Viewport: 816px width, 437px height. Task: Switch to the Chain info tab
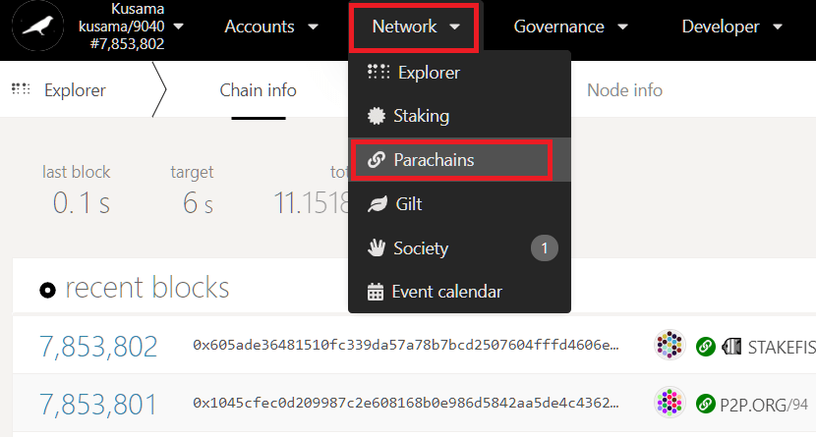(258, 90)
